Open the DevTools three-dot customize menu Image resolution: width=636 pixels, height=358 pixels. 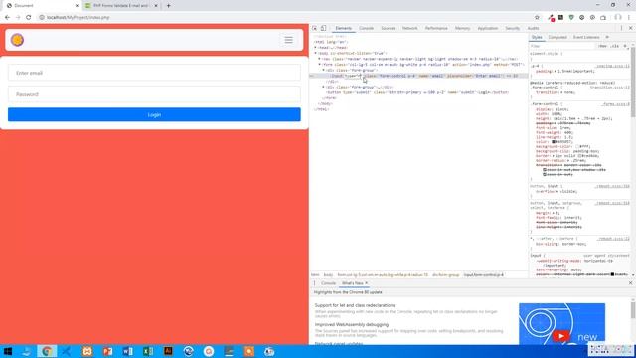click(x=621, y=28)
